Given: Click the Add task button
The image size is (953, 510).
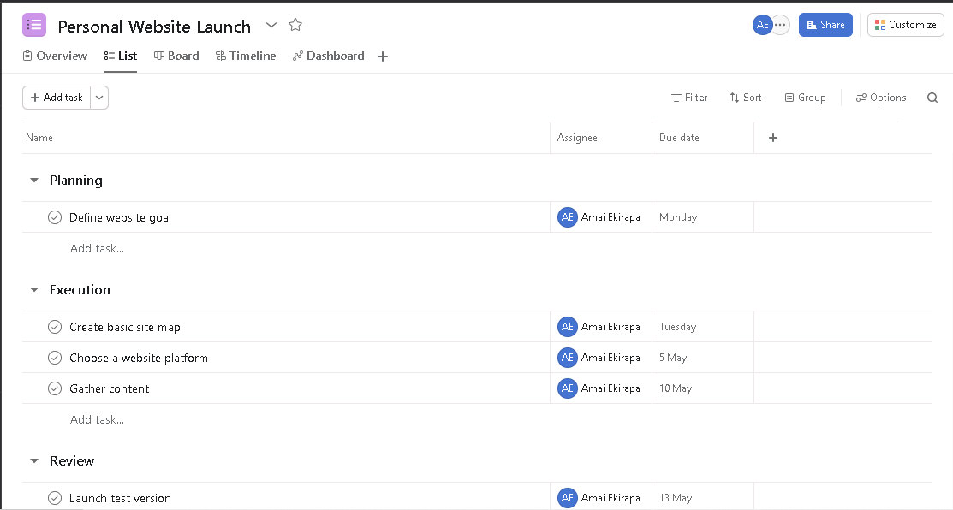Looking at the screenshot, I should pyautogui.click(x=57, y=98).
